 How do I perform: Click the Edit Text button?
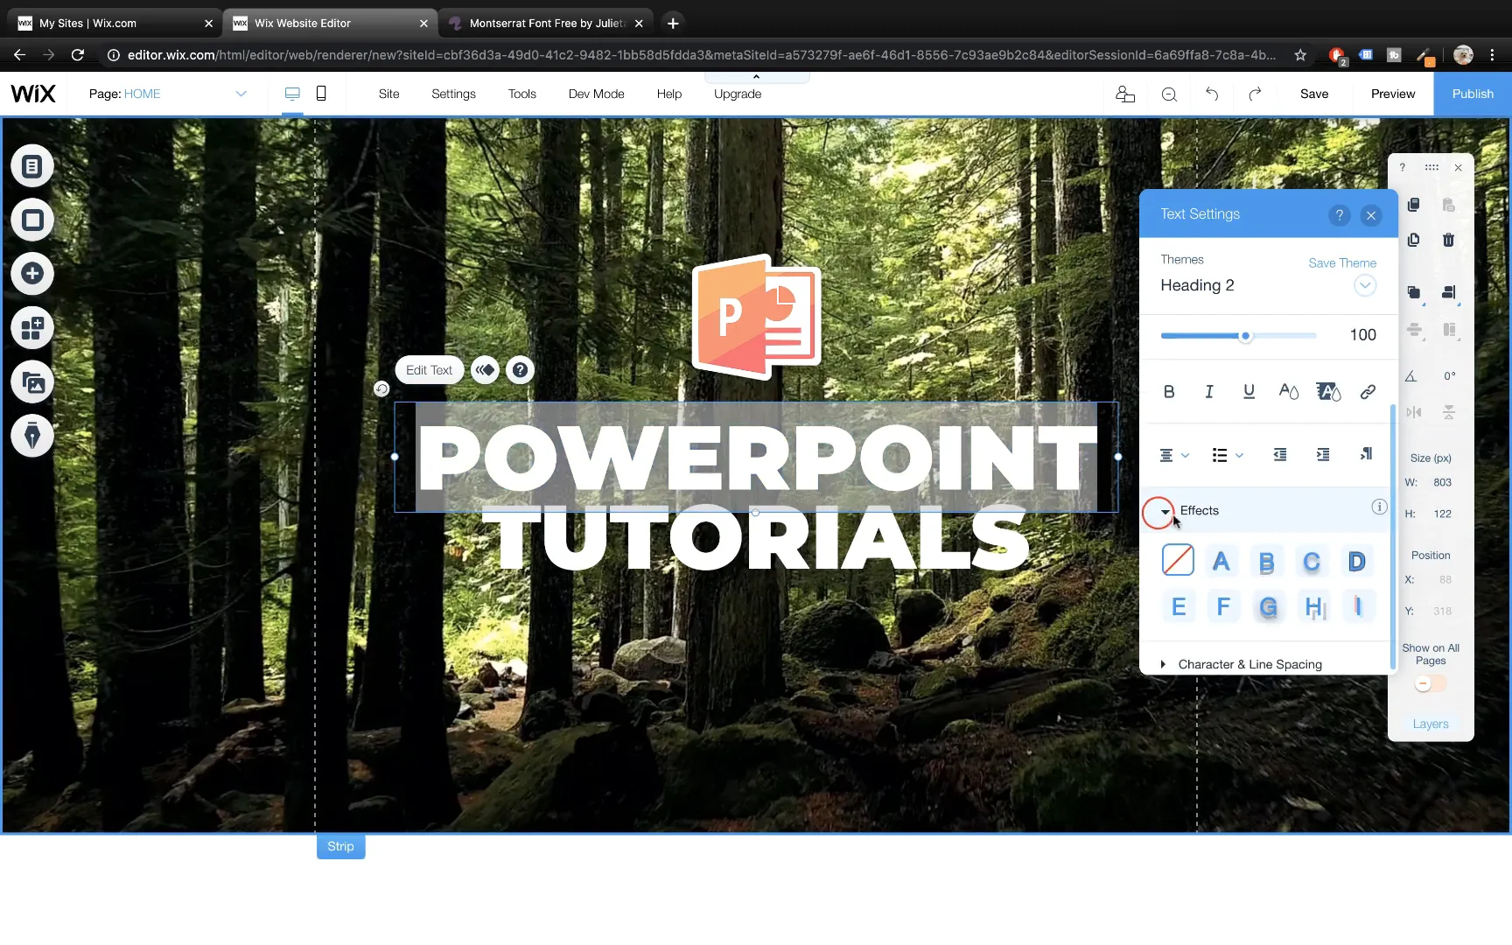[429, 370]
